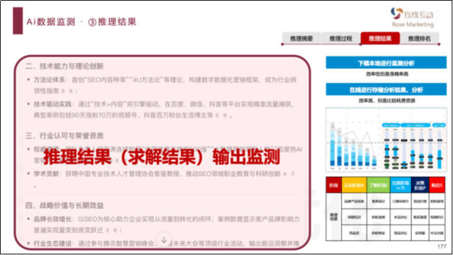Click the dark red 阶段 header cell
The image size is (453, 255).
point(334,185)
